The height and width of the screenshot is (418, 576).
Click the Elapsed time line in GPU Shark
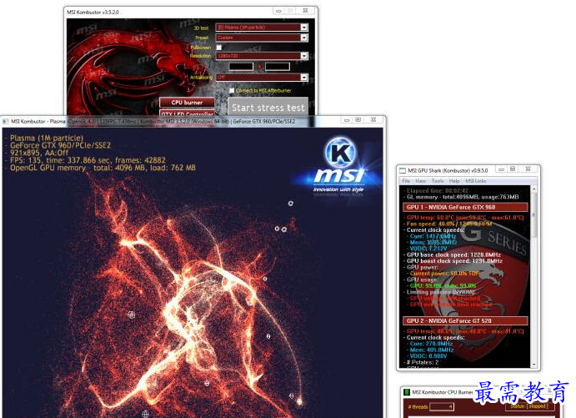click(437, 191)
